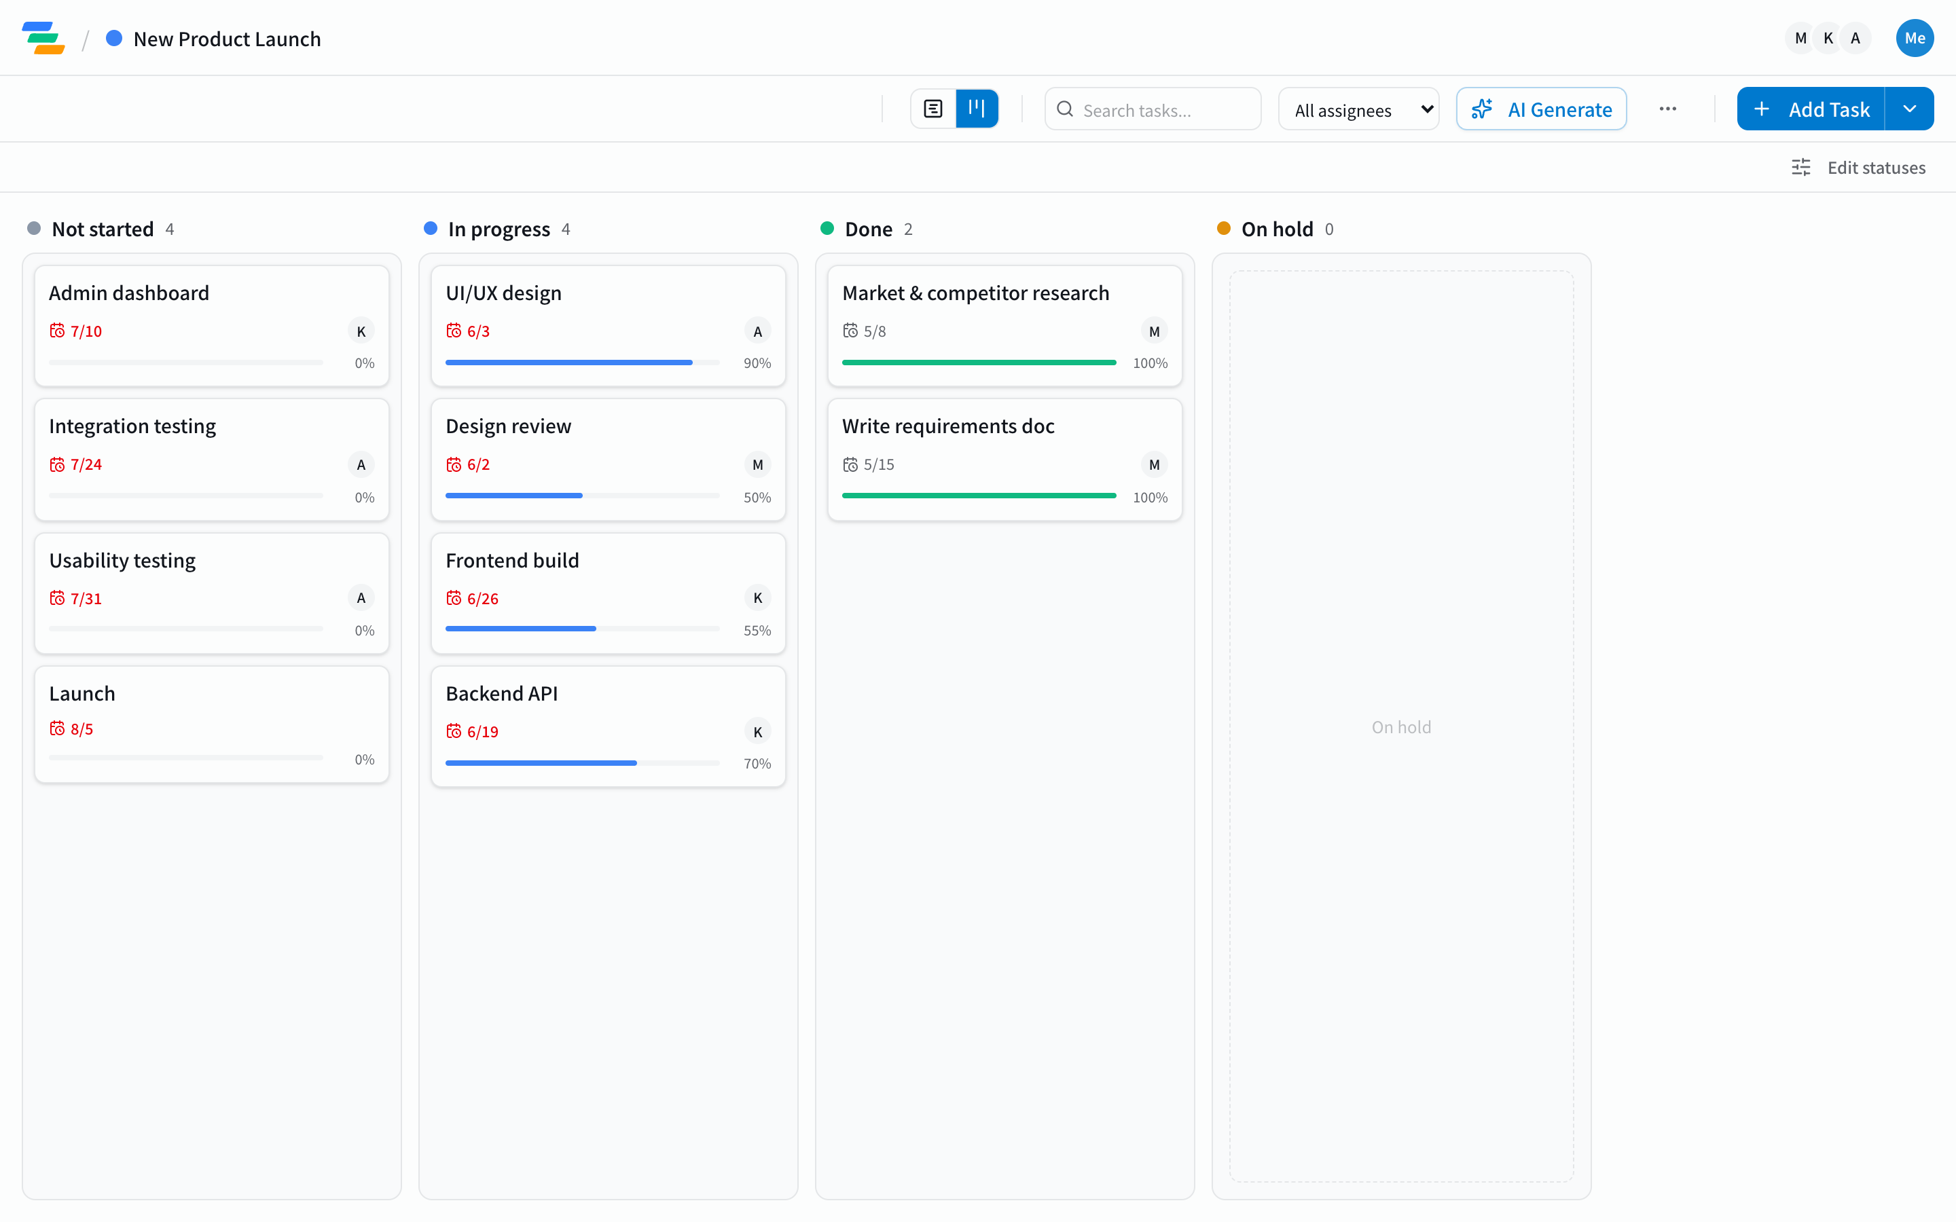Click the A member avatar in the header
Screen dimensions: 1956x1222
pos(1855,38)
